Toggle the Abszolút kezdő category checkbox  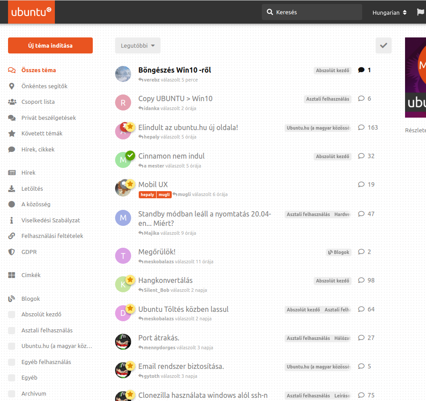(x=12, y=315)
